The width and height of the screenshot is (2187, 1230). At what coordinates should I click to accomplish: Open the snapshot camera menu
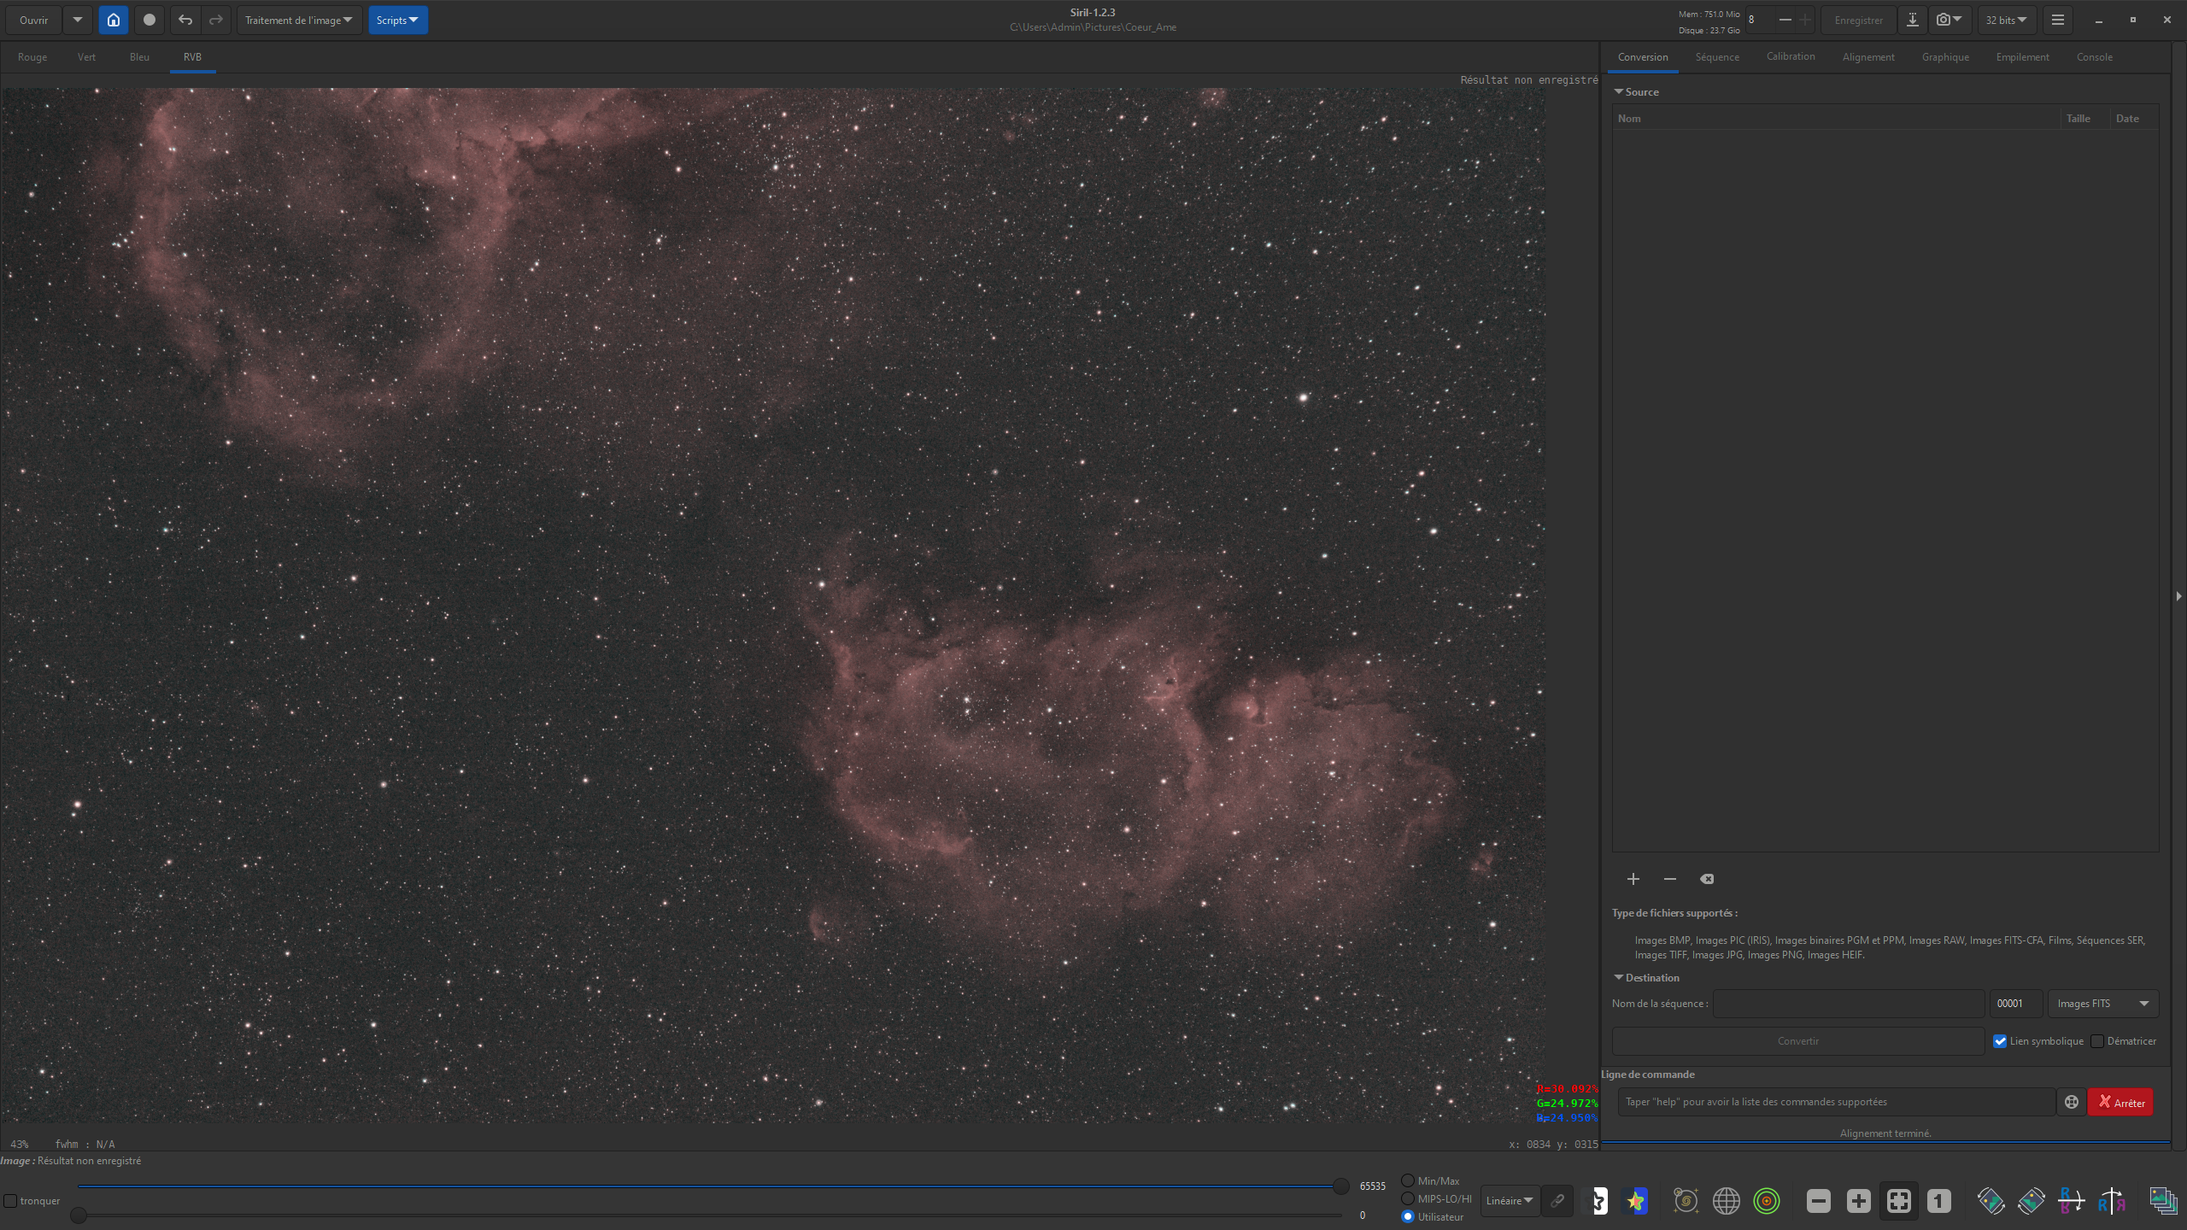[x=1950, y=20]
